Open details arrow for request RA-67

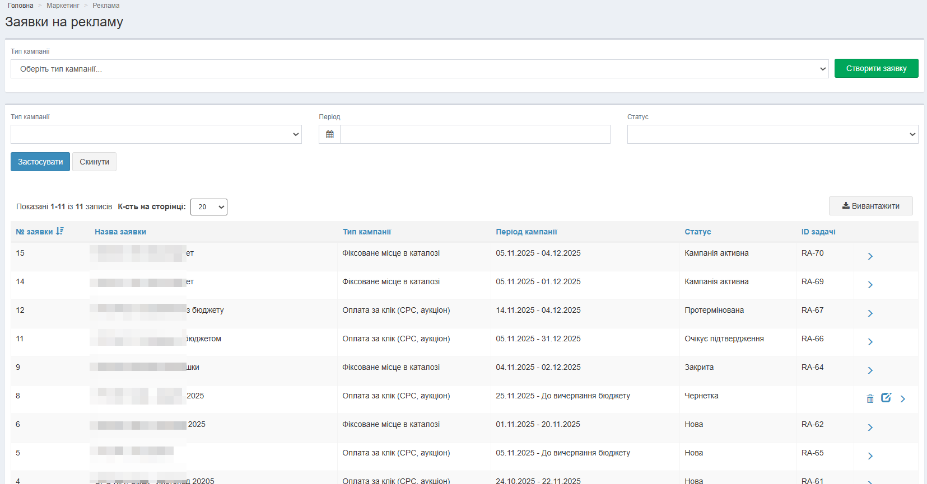(870, 313)
